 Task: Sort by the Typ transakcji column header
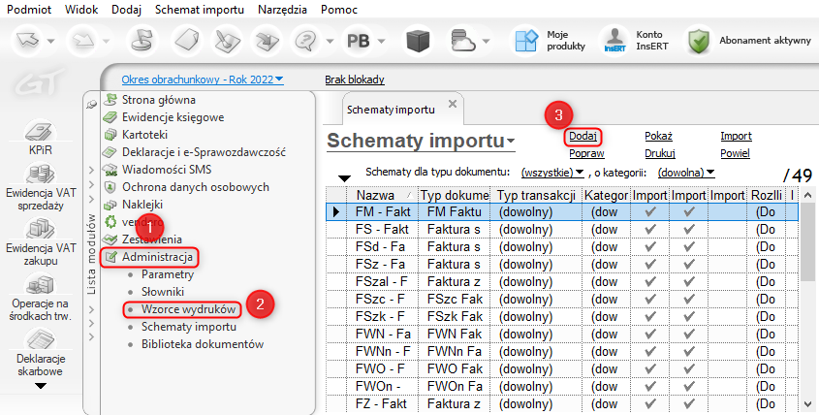pyautogui.click(x=537, y=195)
